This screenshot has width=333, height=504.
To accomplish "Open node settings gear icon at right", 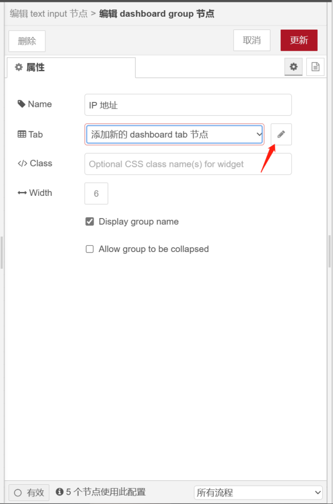I will (x=294, y=67).
